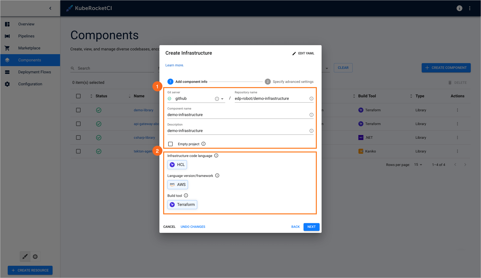Open the Rows per page dropdown
The height and width of the screenshot is (278, 481).
(x=418, y=165)
